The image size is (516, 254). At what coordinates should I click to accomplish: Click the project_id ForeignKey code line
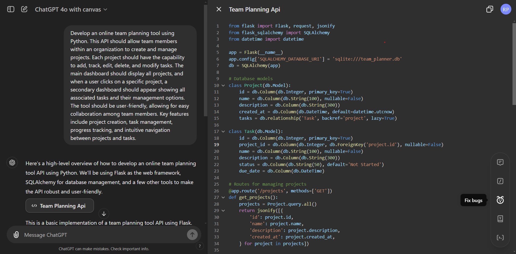click(341, 144)
